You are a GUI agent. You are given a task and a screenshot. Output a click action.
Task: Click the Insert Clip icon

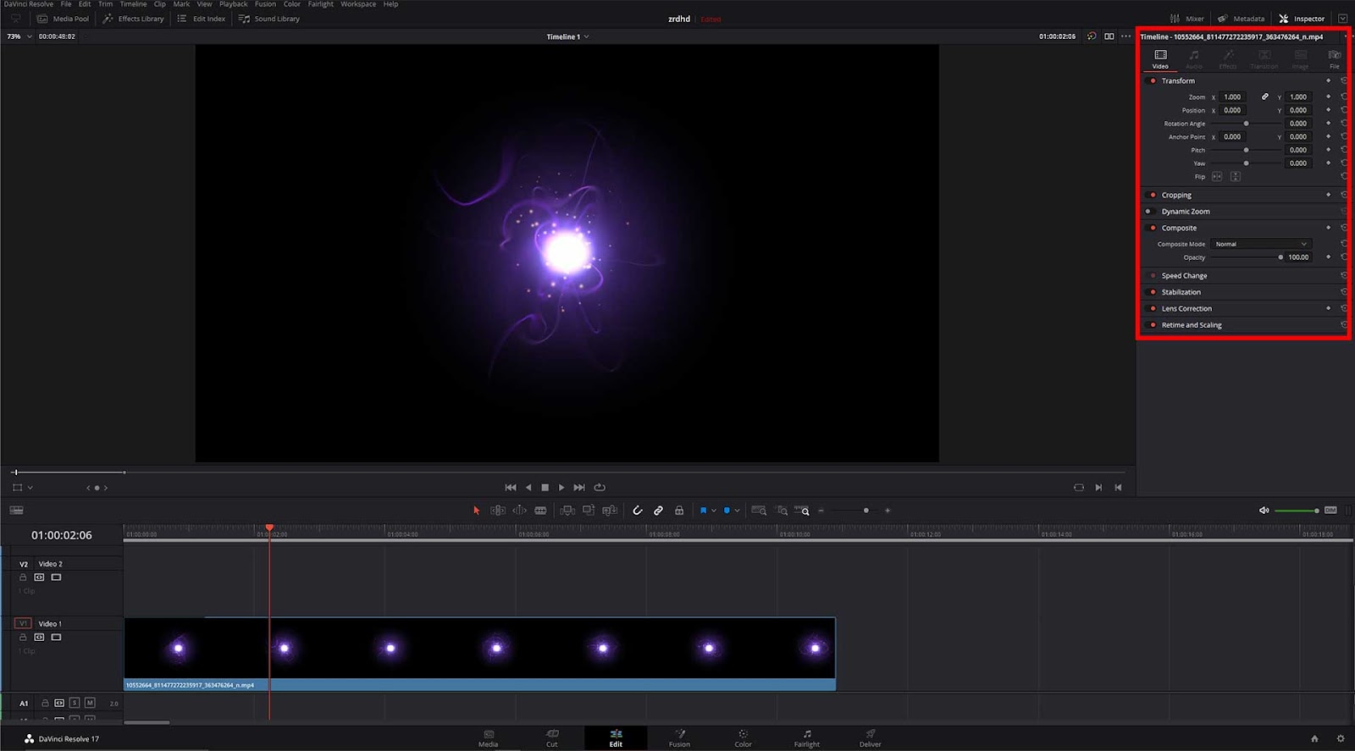(x=567, y=511)
